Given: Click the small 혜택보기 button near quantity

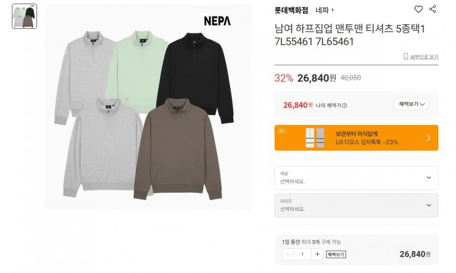Looking at the screenshot, I should tap(336, 254).
